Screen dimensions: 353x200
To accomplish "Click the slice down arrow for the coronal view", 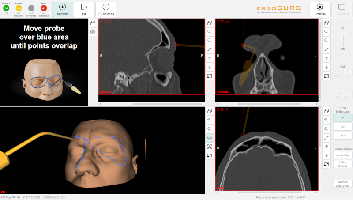I will point(327,67).
